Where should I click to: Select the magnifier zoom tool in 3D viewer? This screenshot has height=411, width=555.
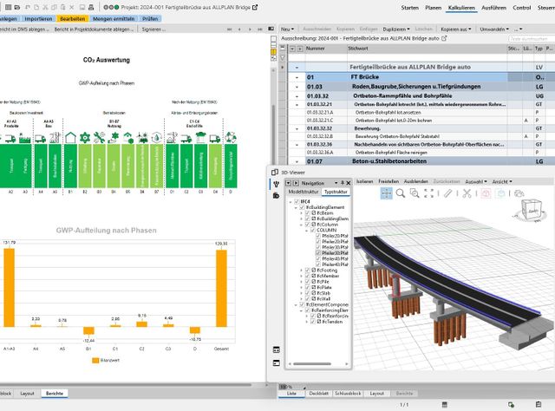click(x=401, y=193)
